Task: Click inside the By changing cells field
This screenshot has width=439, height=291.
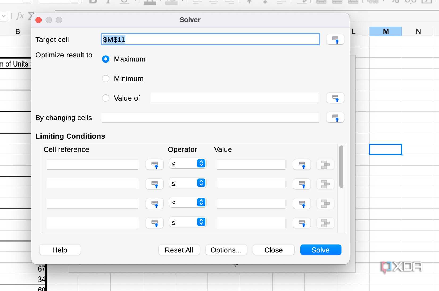Action: tap(210, 118)
